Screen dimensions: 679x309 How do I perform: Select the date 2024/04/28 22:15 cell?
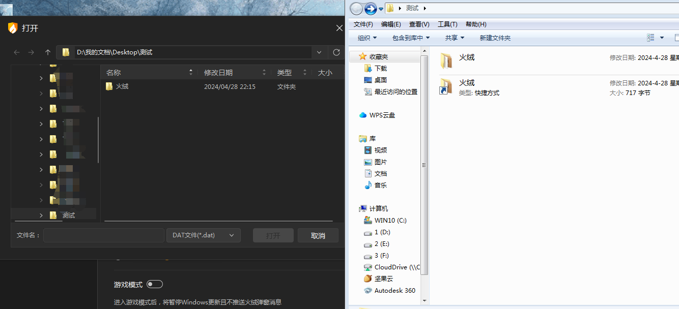[x=230, y=87]
